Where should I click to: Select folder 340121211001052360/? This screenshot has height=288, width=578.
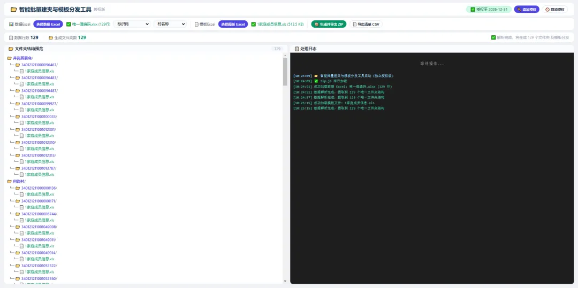pyautogui.click(x=40, y=278)
